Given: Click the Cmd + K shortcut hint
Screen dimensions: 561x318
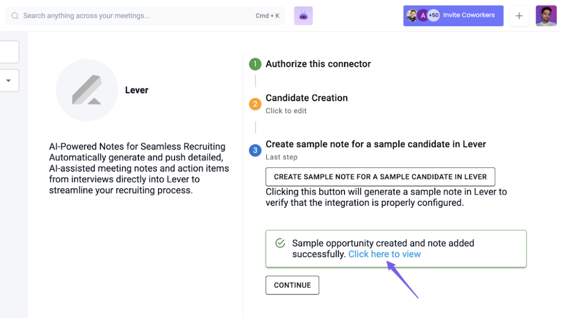Looking at the screenshot, I should 267,16.
